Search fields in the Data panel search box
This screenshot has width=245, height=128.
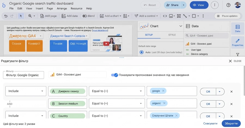click(x=207, y=36)
